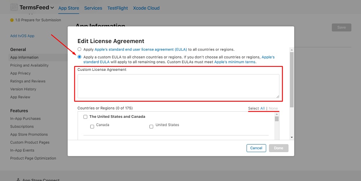Click the dialog scrollbar down arrow

point(292,137)
